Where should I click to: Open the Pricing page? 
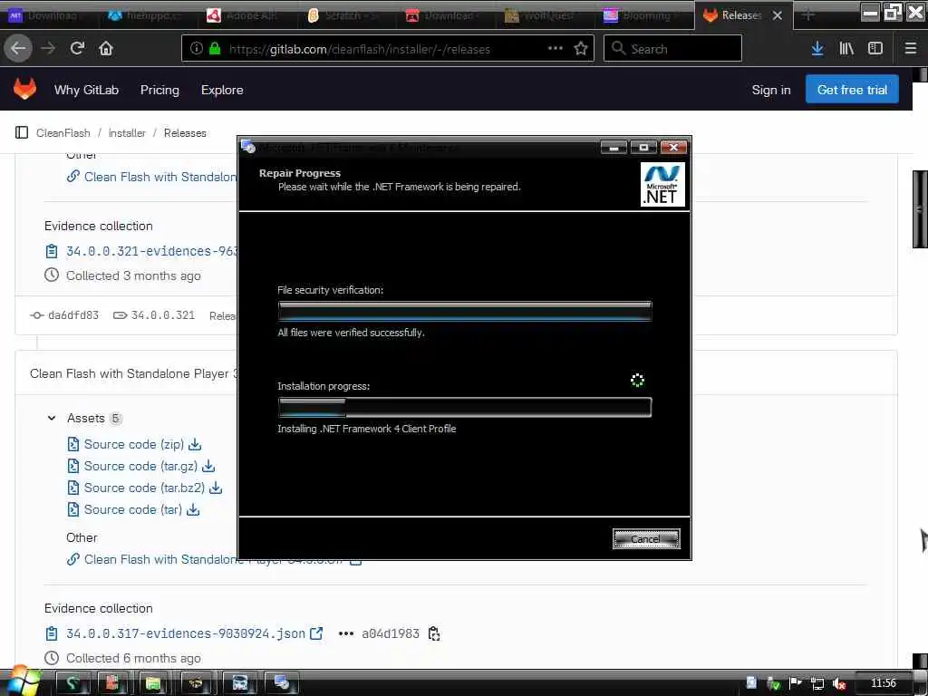coord(159,90)
